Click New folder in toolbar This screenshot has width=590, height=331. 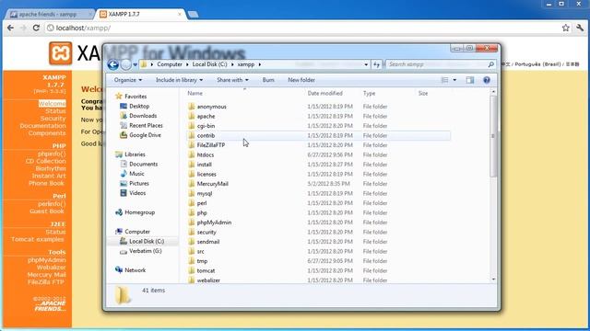[x=301, y=80]
